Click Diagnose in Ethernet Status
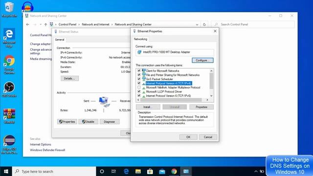 pos(110,122)
